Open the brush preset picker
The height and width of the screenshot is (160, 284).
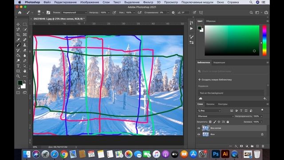click(40, 12)
